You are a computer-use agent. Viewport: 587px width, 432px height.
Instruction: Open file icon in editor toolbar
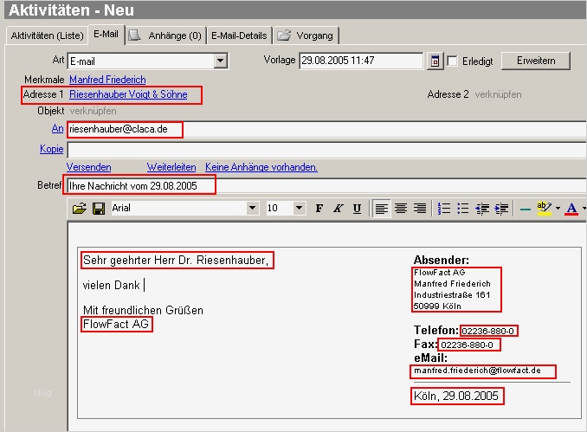click(x=80, y=208)
